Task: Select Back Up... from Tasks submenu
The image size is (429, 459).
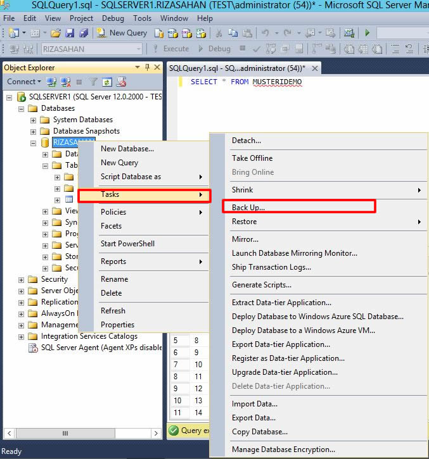Action: 248,207
